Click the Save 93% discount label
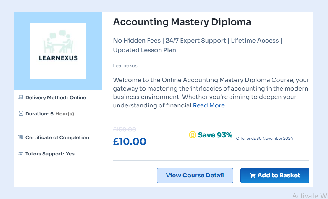 tap(215, 135)
